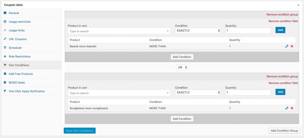Switch to Role Restrictions tab
Image resolution: width=304 pixels, height=138 pixels.
coord(20,56)
